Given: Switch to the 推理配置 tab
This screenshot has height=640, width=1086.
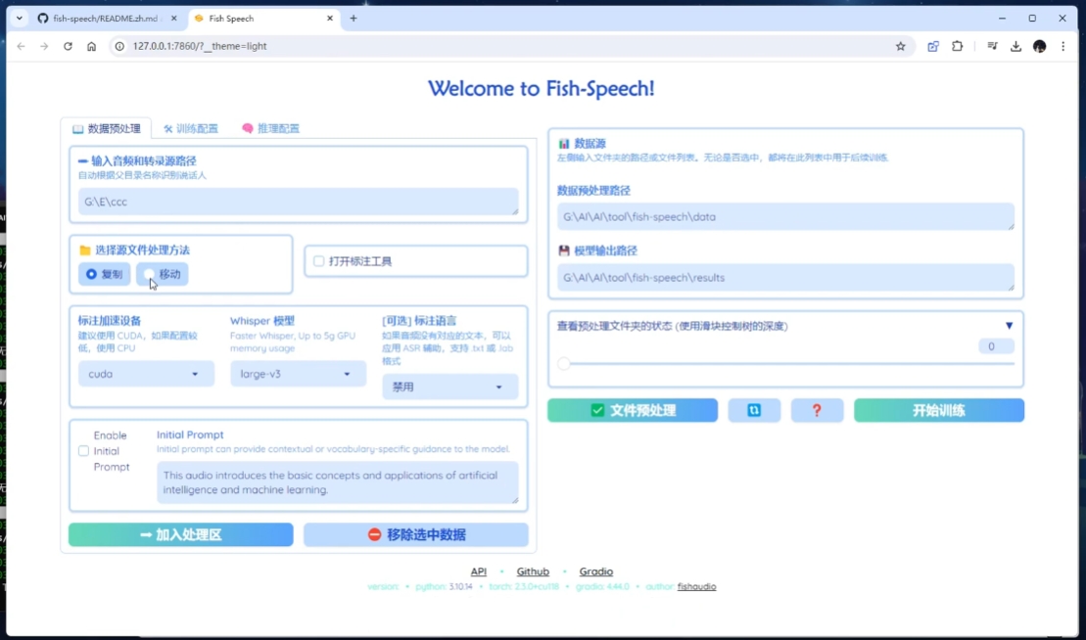Looking at the screenshot, I should 270,128.
